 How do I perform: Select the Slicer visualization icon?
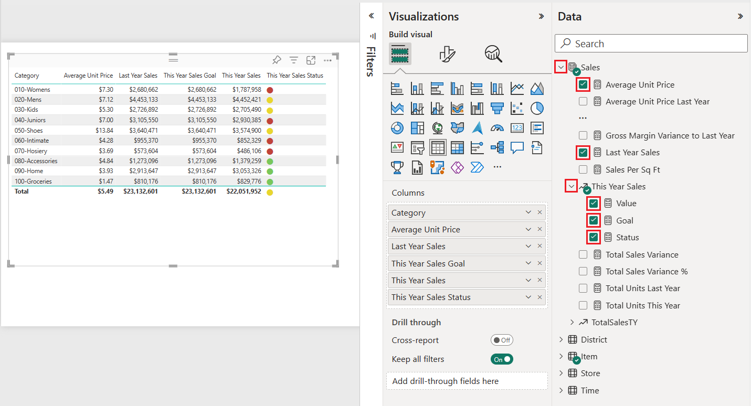[417, 147]
